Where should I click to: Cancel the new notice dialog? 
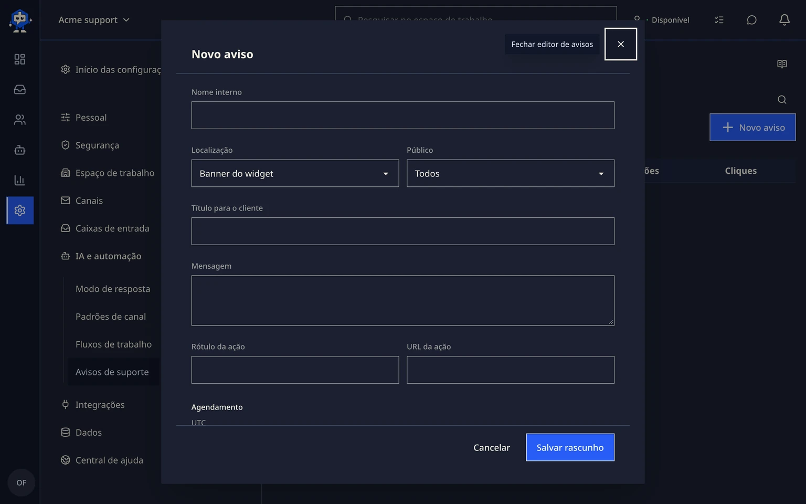click(x=492, y=447)
